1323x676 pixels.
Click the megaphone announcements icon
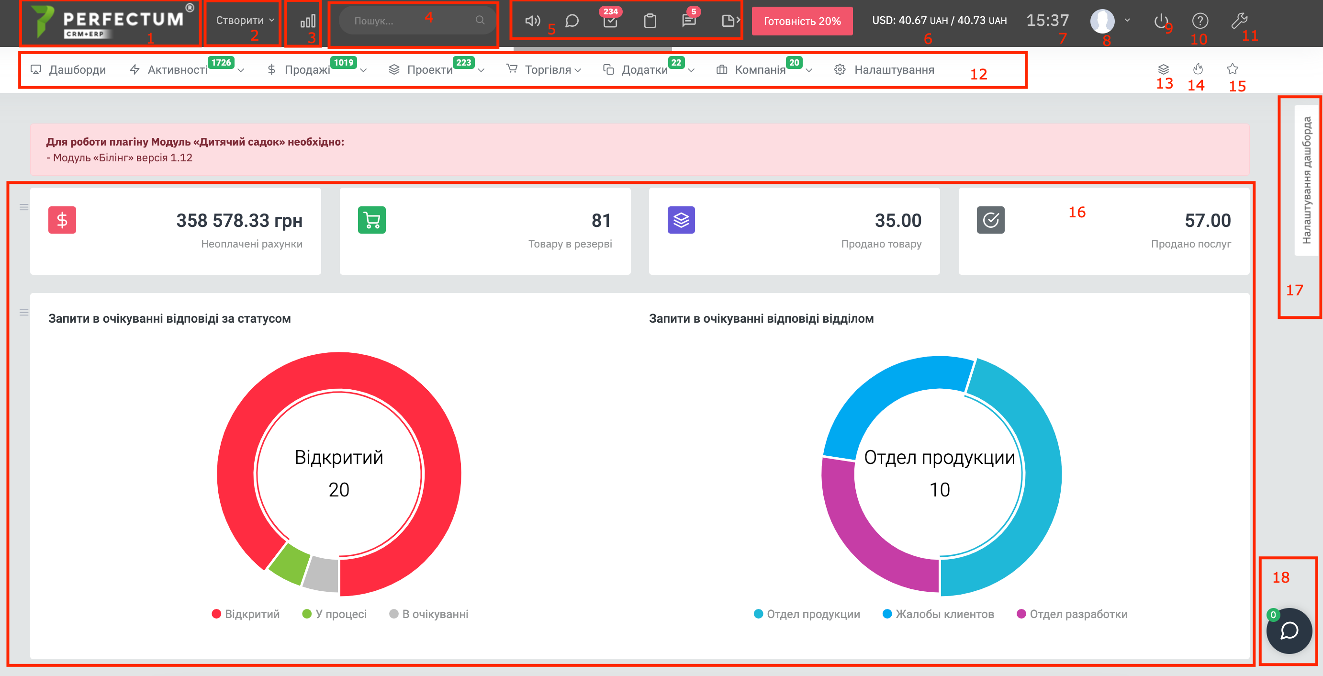point(532,21)
